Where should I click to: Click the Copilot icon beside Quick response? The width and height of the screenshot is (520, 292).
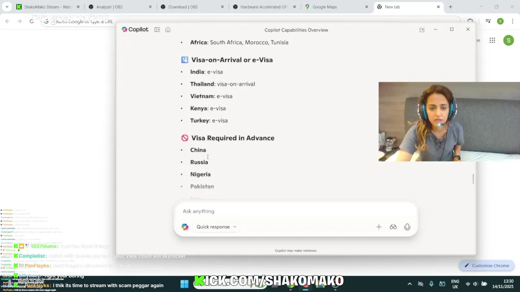185,227
